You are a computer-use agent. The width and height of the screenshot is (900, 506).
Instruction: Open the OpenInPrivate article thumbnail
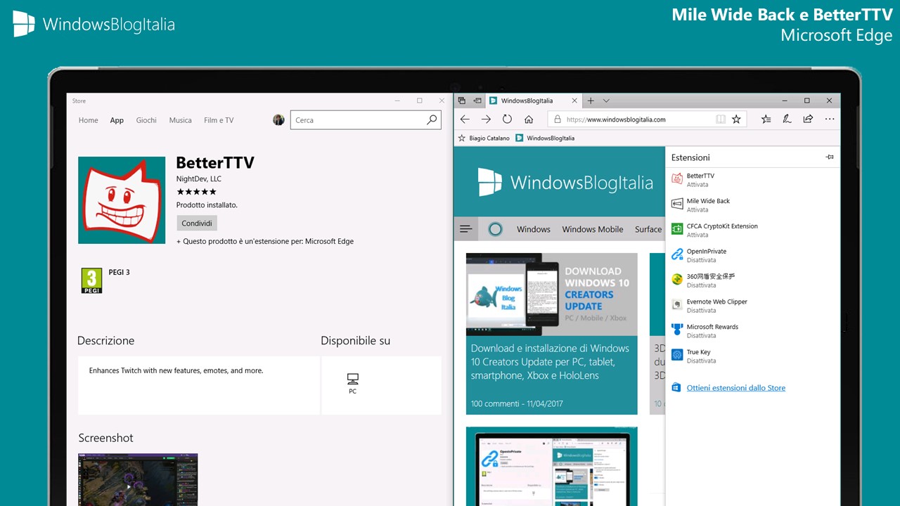552,467
